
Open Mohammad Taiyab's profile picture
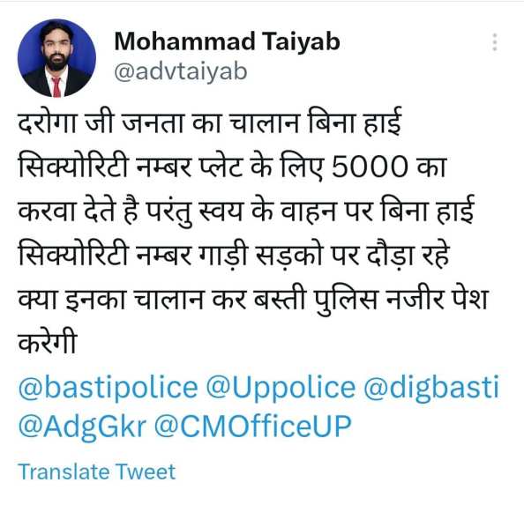(56, 58)
